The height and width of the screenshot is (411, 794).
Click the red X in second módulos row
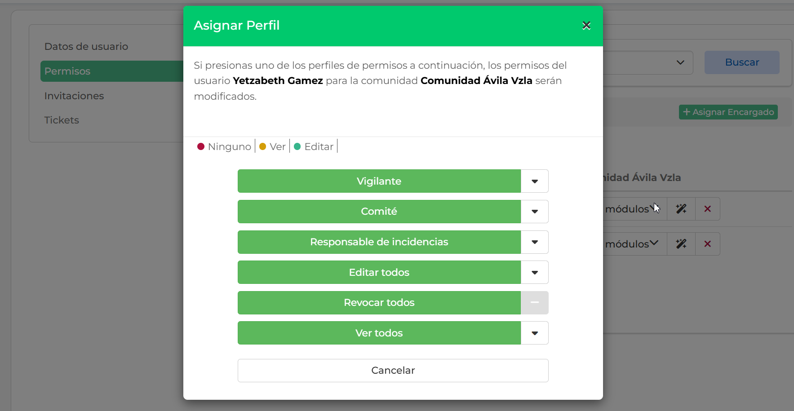click(x=707, y=244)
